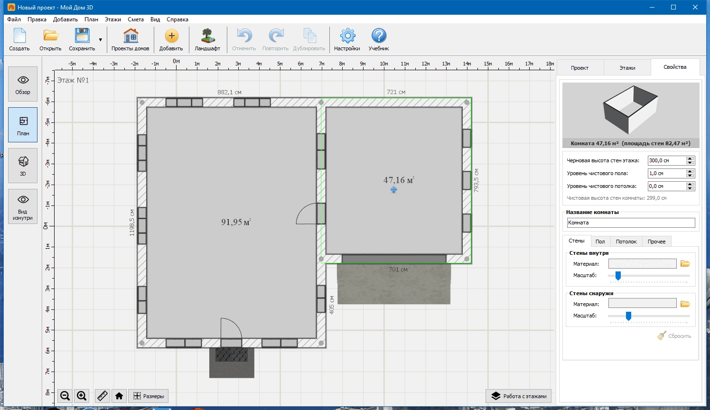Open the Смета menu

pyautogui.click(x=136, y=19)
